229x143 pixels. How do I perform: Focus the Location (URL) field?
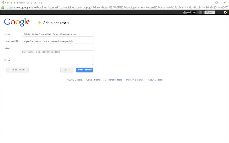point(58,41)
